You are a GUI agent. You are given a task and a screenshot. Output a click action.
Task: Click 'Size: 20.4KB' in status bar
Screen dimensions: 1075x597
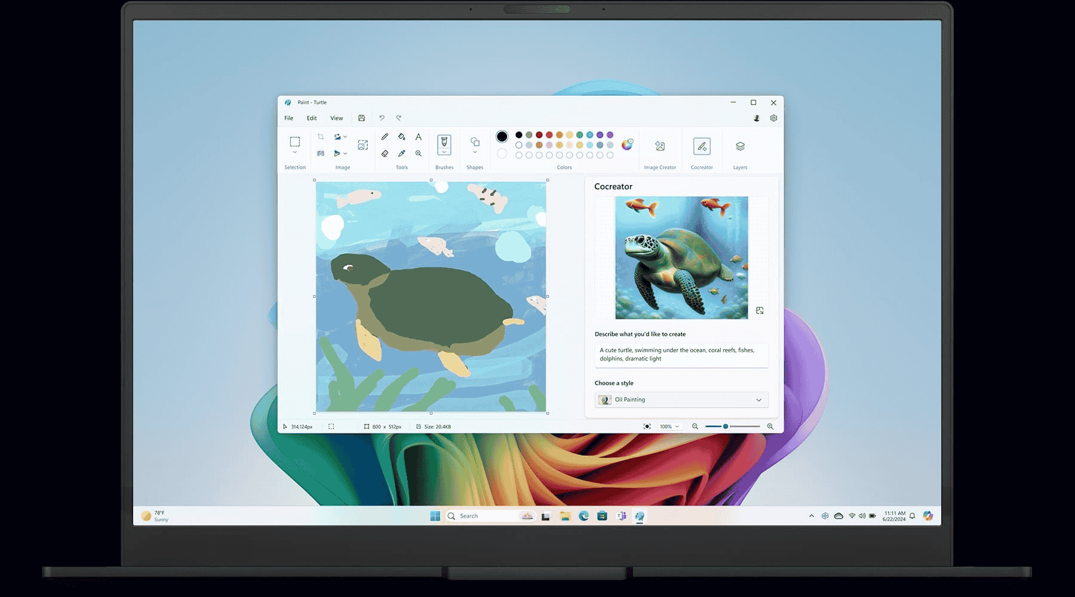coord(437,426)
